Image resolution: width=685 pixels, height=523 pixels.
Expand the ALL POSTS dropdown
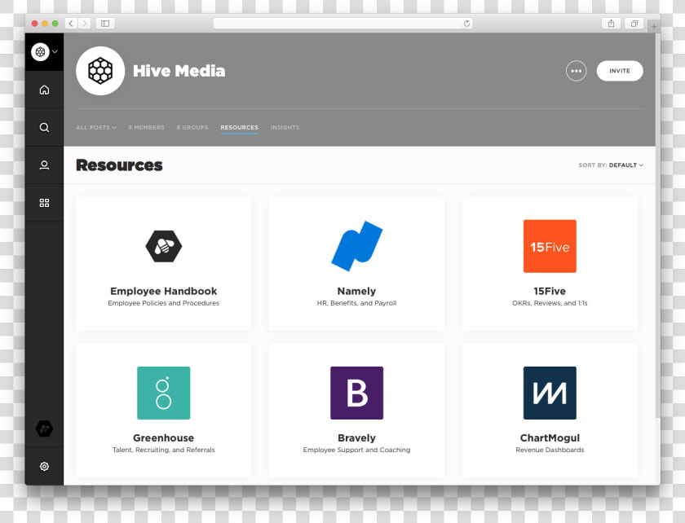[96, 127]
